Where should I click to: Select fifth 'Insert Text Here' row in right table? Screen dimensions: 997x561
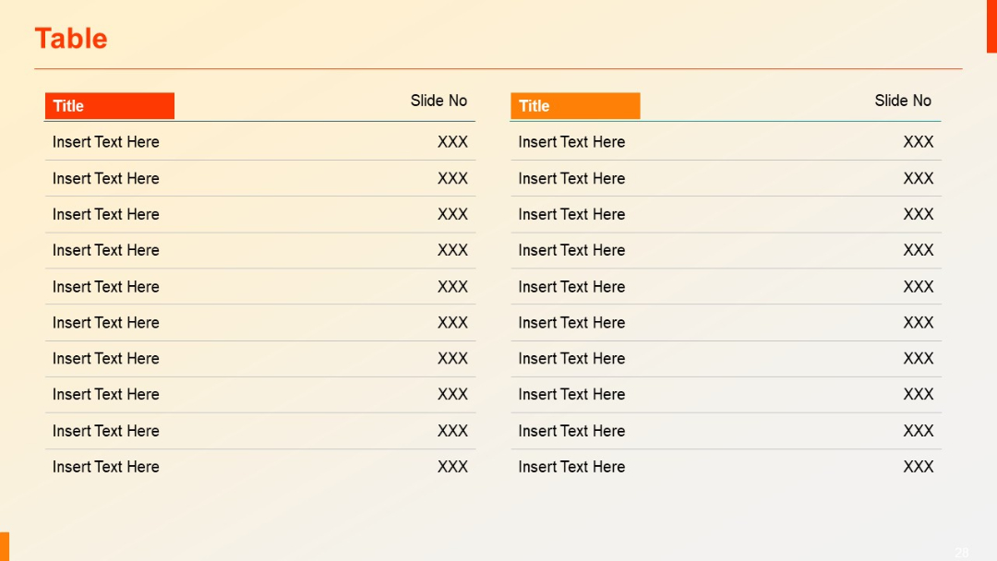tap(726, 287)
